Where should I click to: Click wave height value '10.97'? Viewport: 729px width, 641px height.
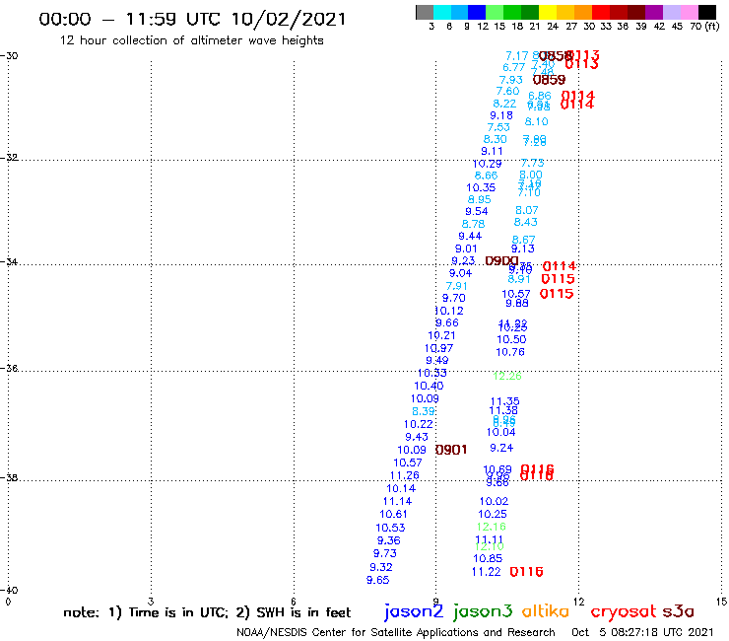click(x=438, y=348)
